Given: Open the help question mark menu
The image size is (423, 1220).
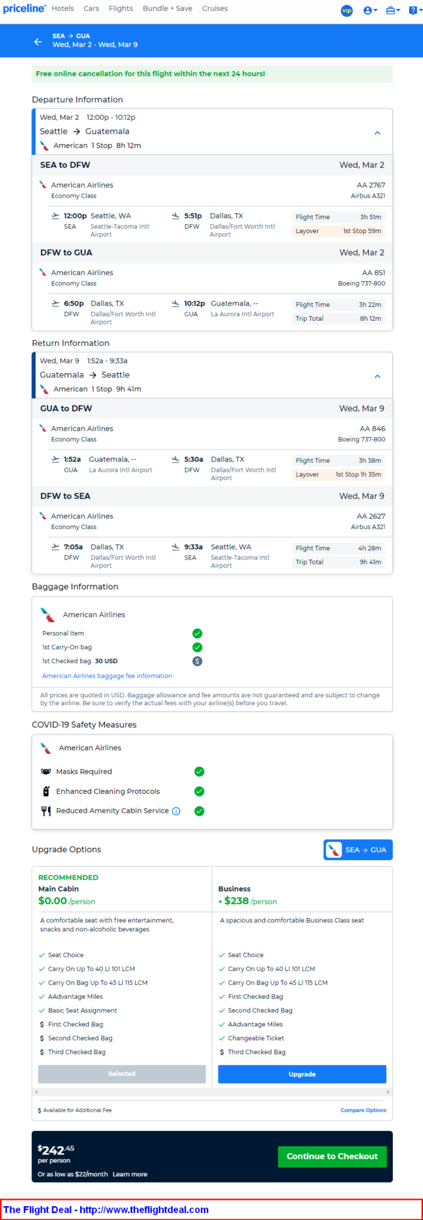Looking at the screenshot, I should [415, 11].
